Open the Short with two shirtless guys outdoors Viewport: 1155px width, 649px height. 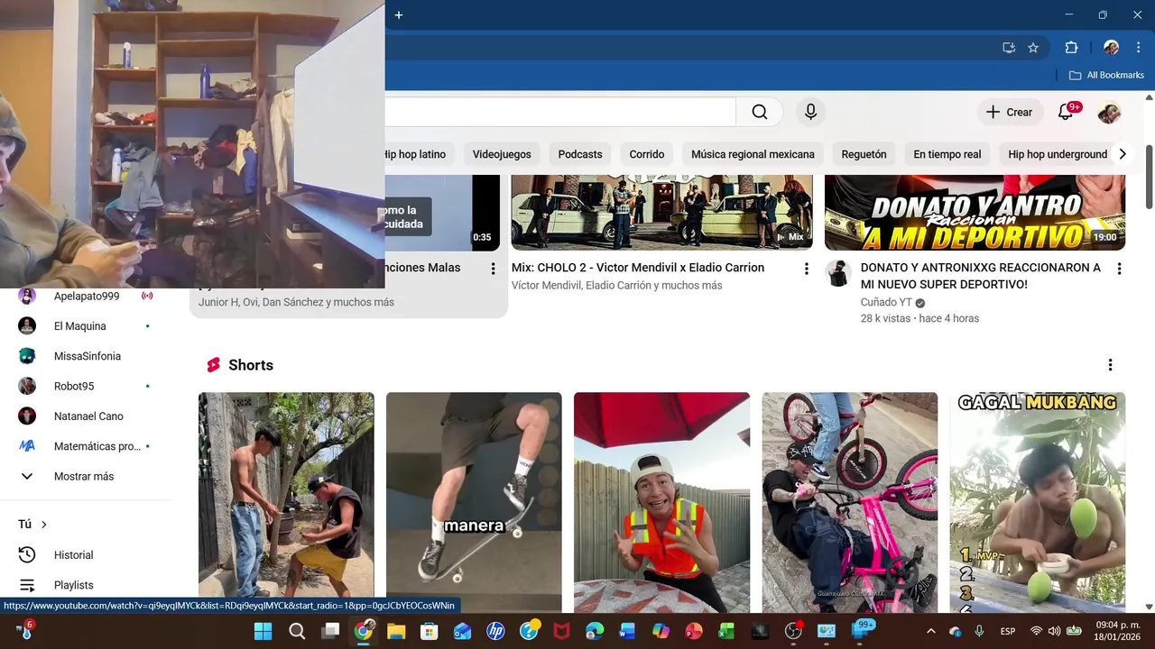(x=286, y=502)
